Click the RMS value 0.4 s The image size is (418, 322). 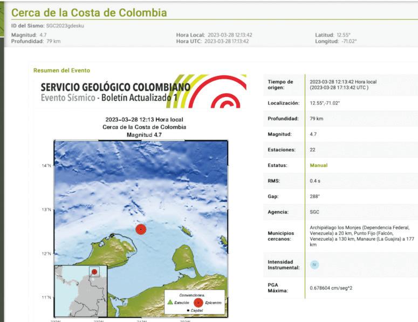pyautogui.click(x=315, y=181)
